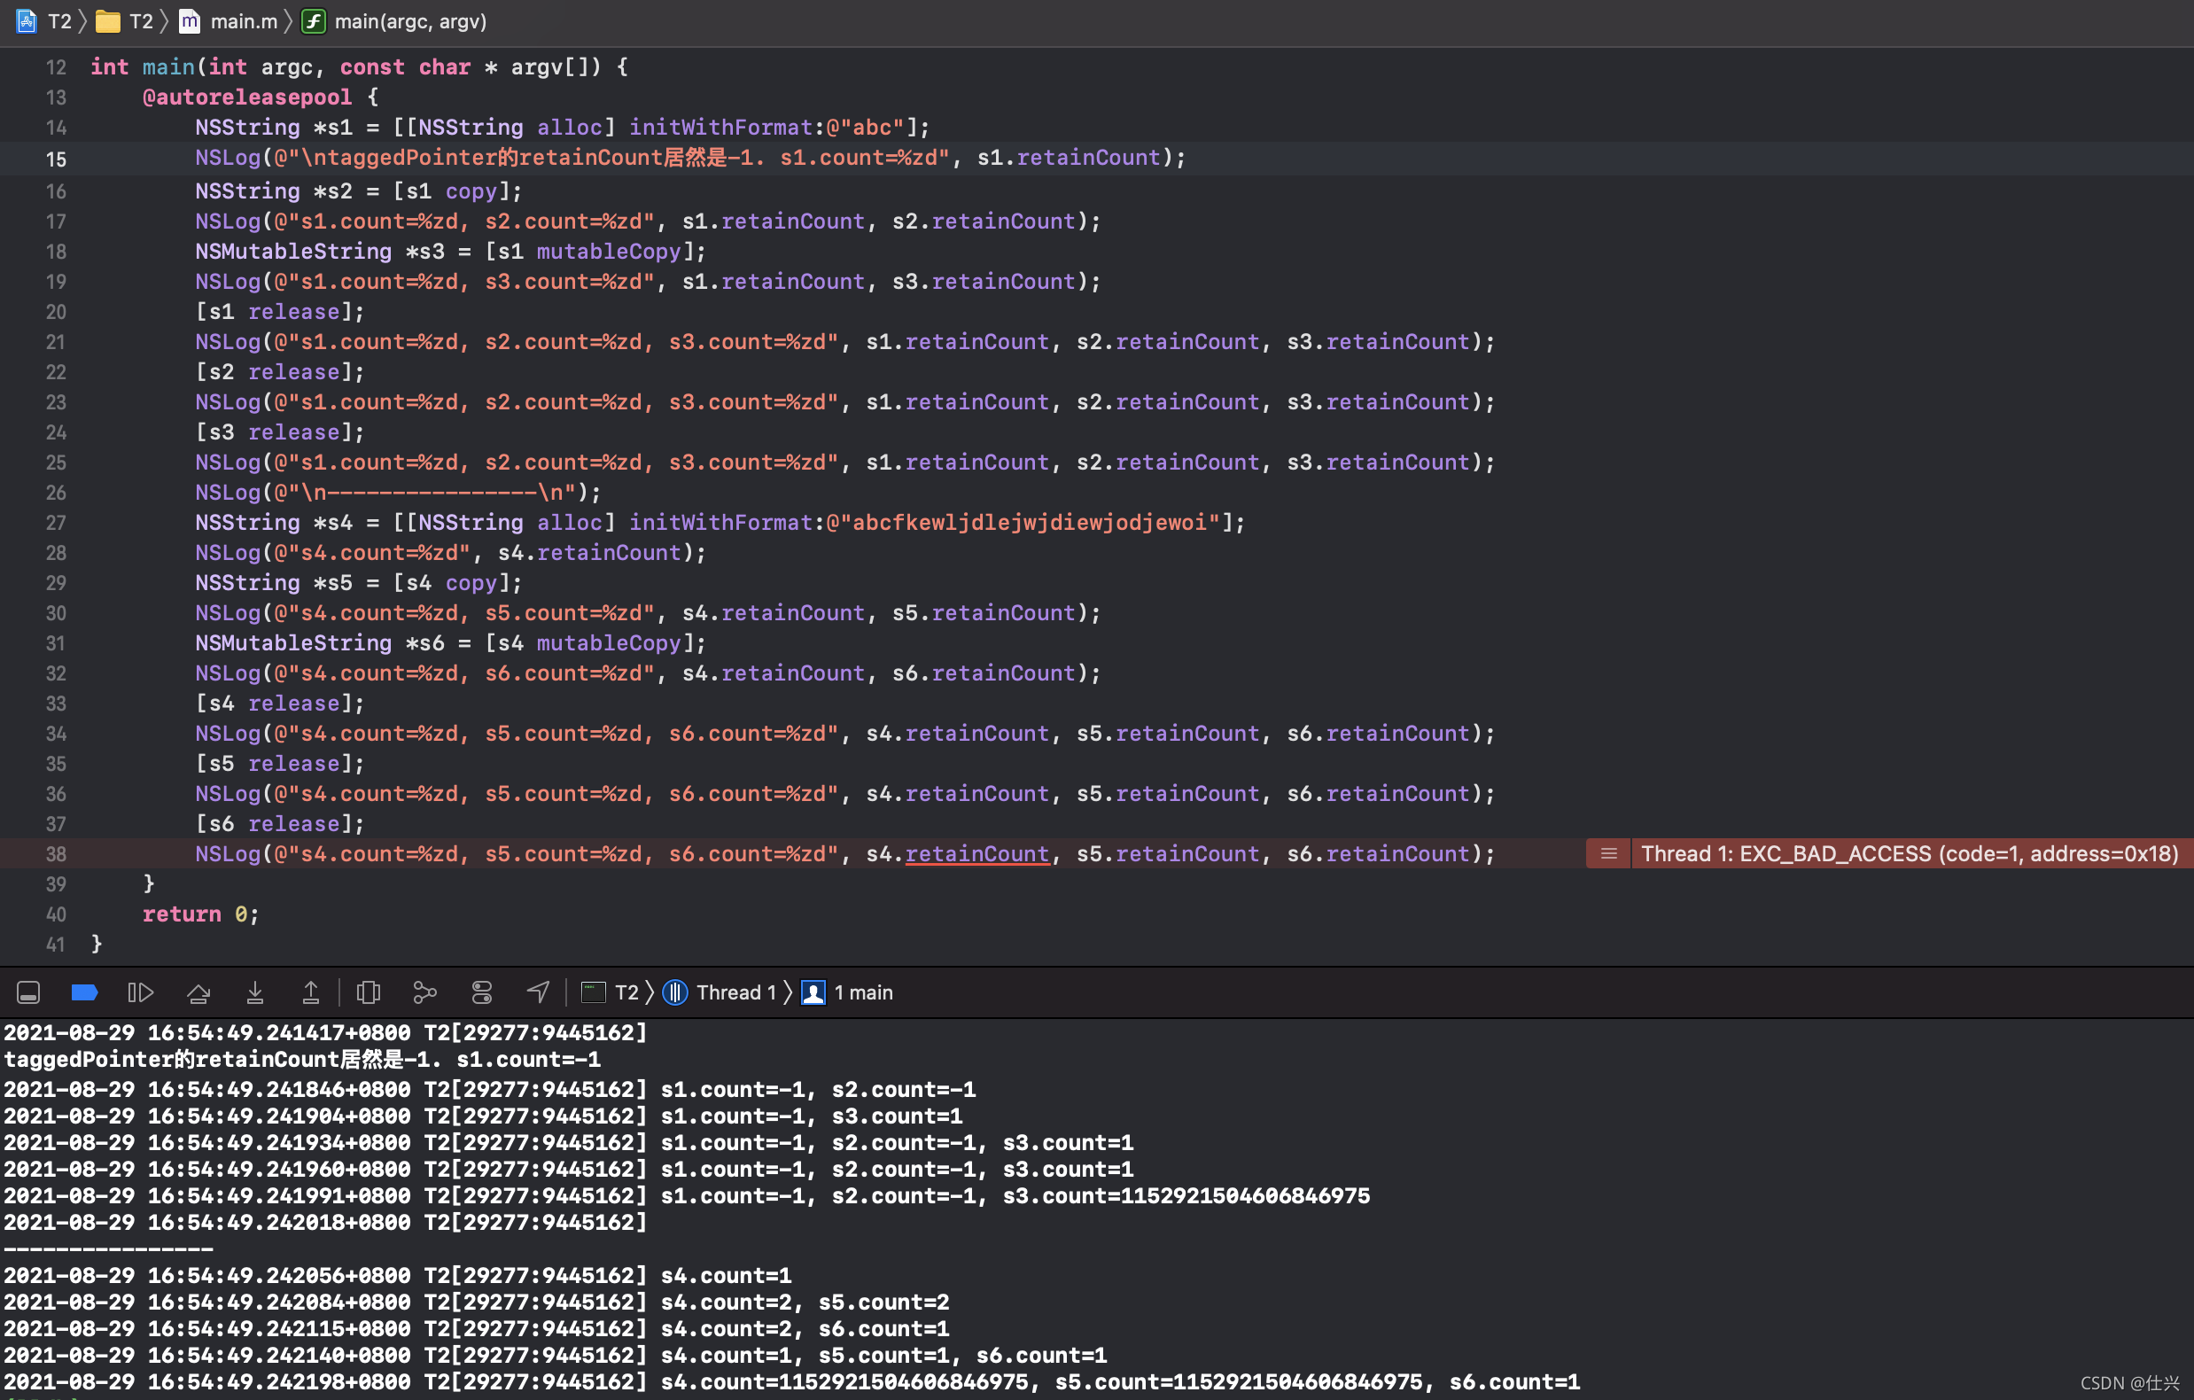The image size is (2194, 1400).
Task: Click the Simulate Location arrow icon
Action: [539, 992]
